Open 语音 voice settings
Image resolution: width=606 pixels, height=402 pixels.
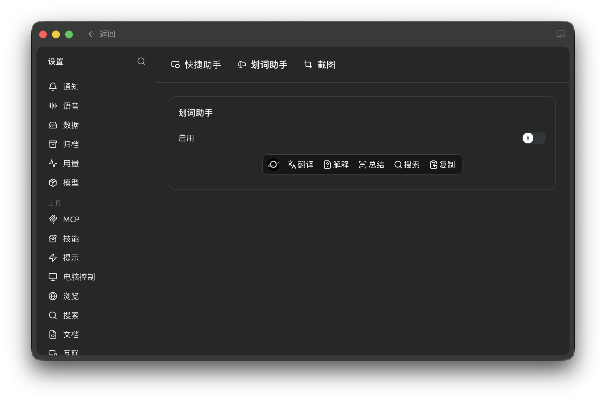click(96, 106)
